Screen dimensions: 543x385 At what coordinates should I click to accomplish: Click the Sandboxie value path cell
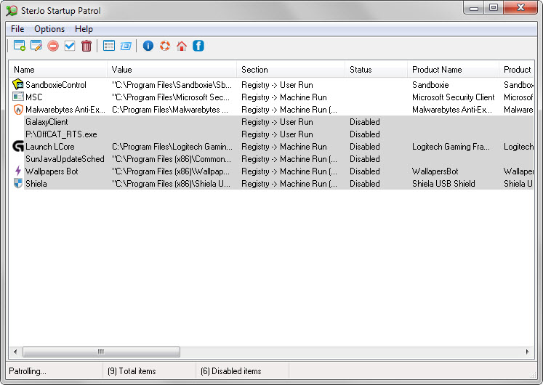coord(172,85)
